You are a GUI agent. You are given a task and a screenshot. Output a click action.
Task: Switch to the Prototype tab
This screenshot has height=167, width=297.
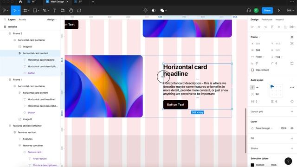click(x=267, y=19)
